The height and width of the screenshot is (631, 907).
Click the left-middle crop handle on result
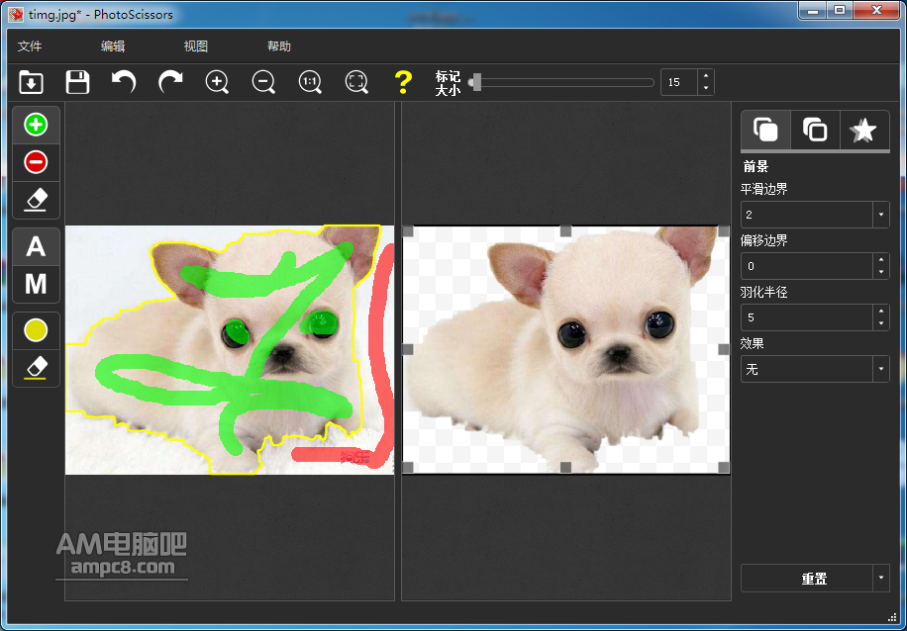coord(408,349)
